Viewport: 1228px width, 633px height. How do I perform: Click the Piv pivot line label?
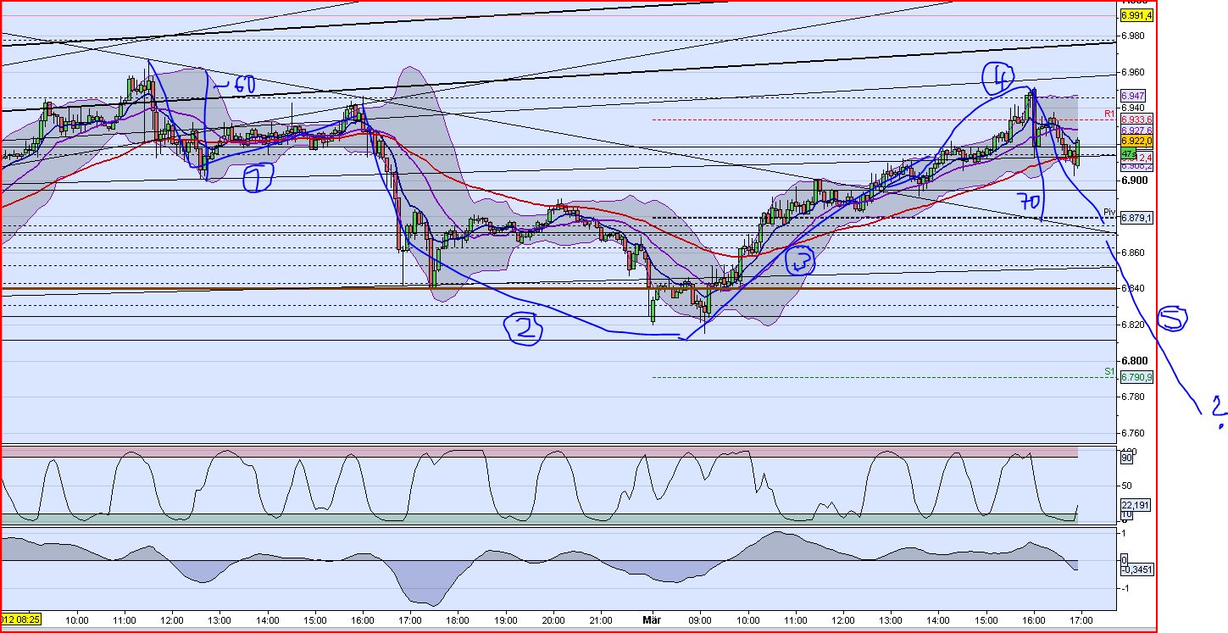coord(1109,212)
